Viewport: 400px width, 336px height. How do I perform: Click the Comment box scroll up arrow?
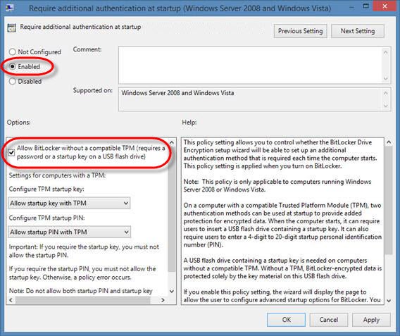click(x=386, y=52)
